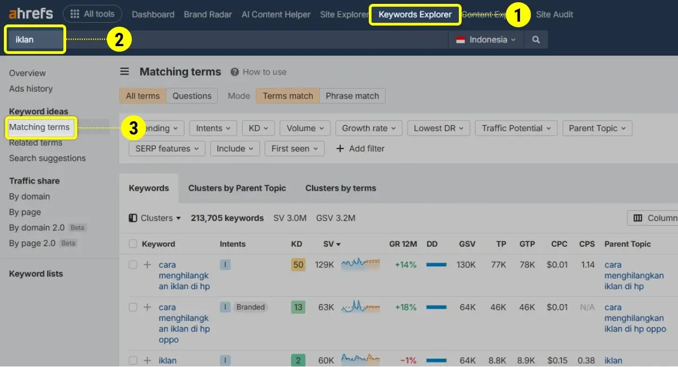The image size is (678, 367).
Task: Expand the KD filter
Action: [x=258, y=128]
